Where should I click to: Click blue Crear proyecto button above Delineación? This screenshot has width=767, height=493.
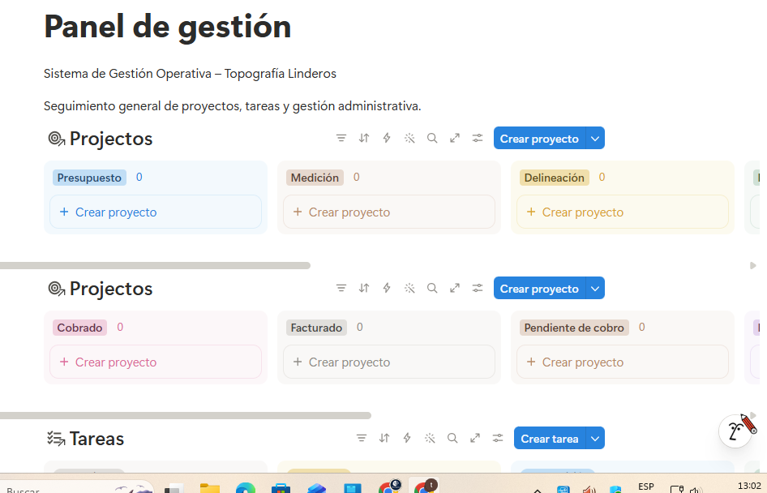[539, 139]
